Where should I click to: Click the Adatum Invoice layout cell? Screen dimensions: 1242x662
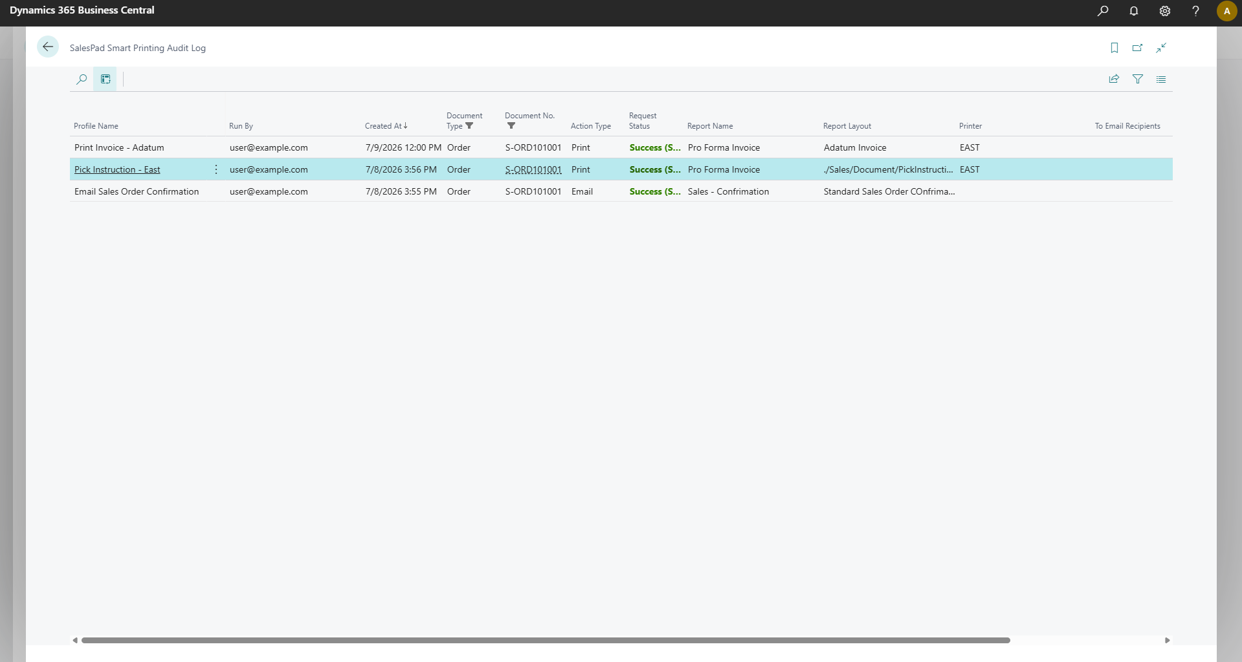855,147
